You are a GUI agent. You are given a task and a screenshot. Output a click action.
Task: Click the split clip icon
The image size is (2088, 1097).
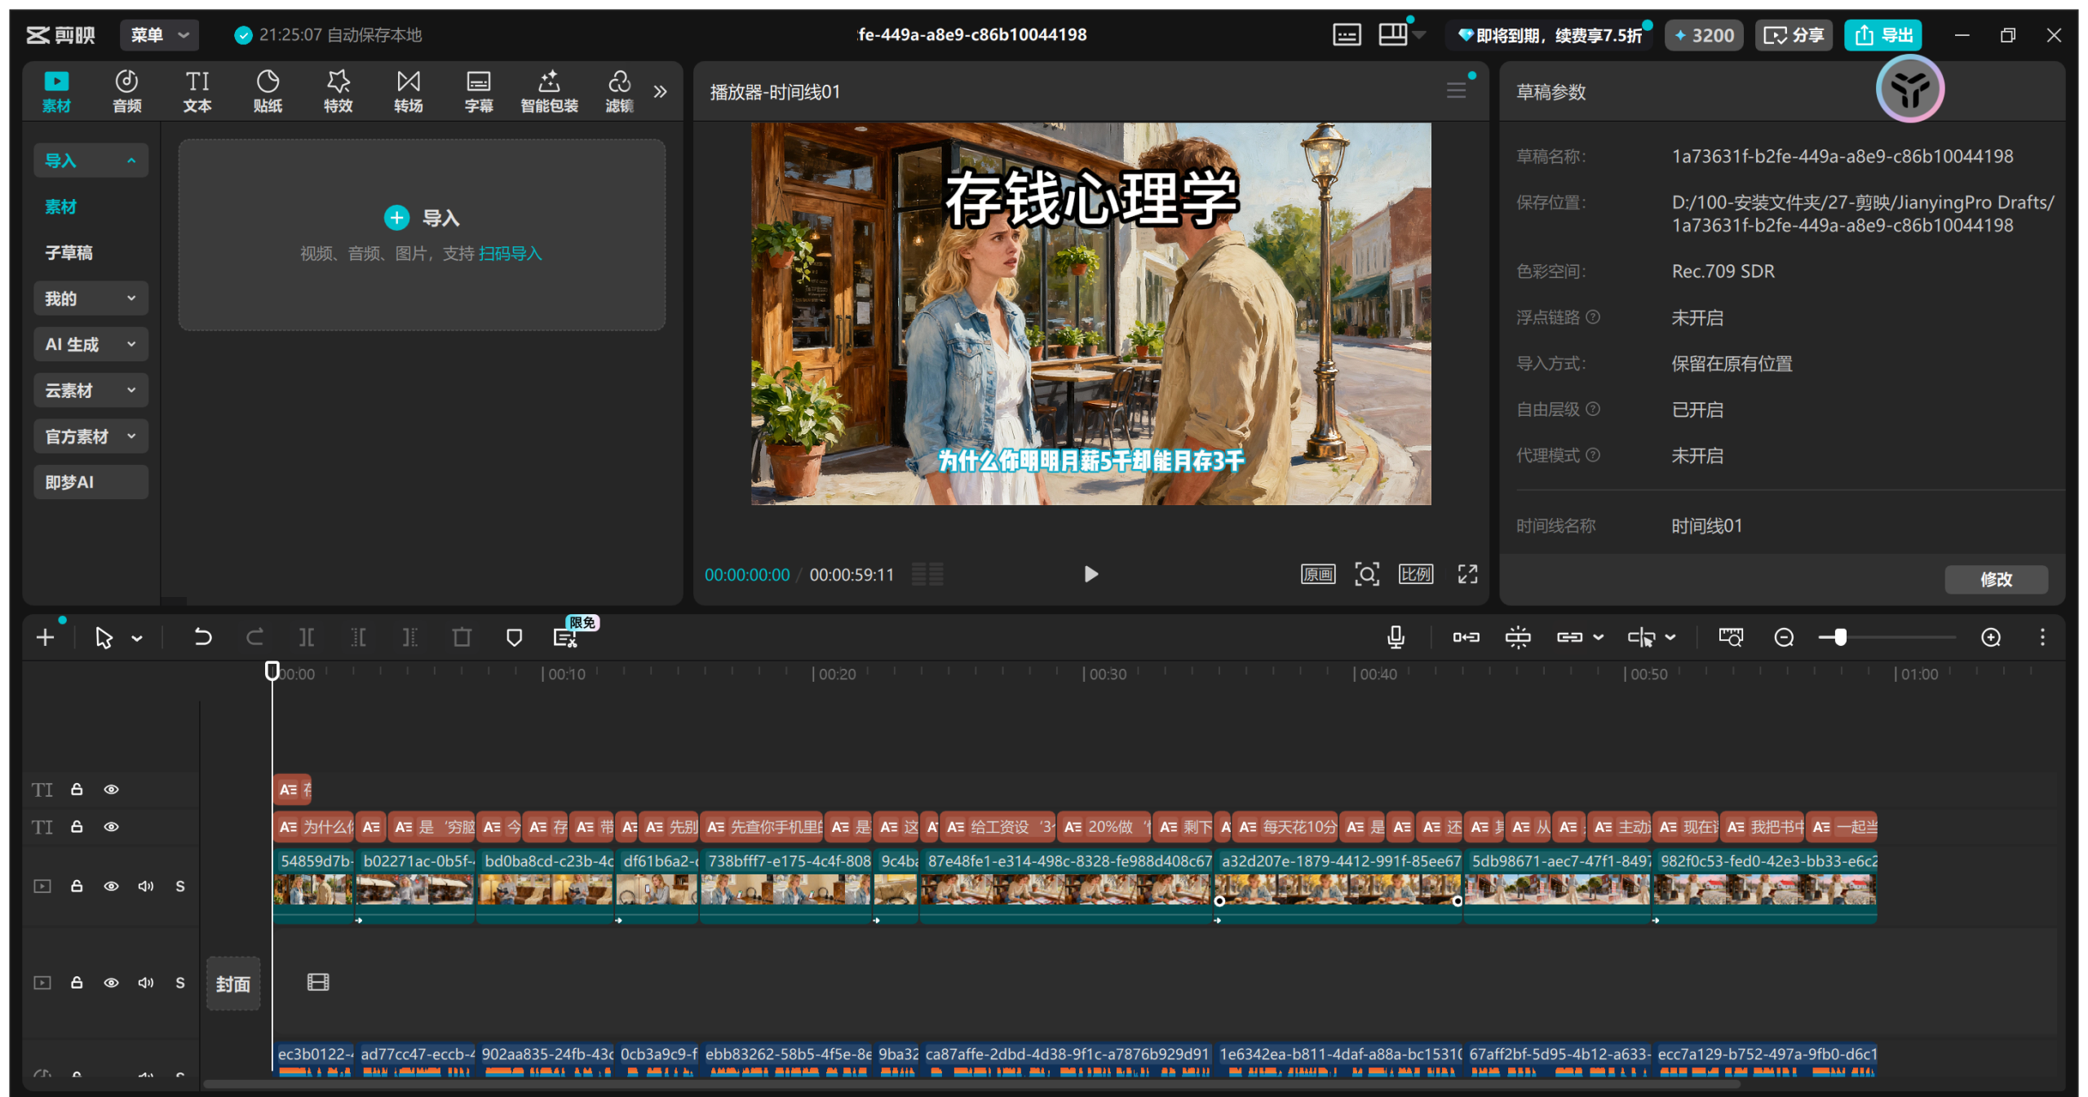[307, 637]
